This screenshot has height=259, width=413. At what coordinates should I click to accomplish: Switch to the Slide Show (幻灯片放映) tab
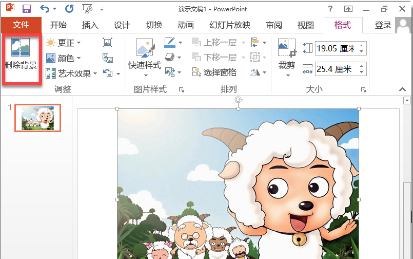pos(230,25)
